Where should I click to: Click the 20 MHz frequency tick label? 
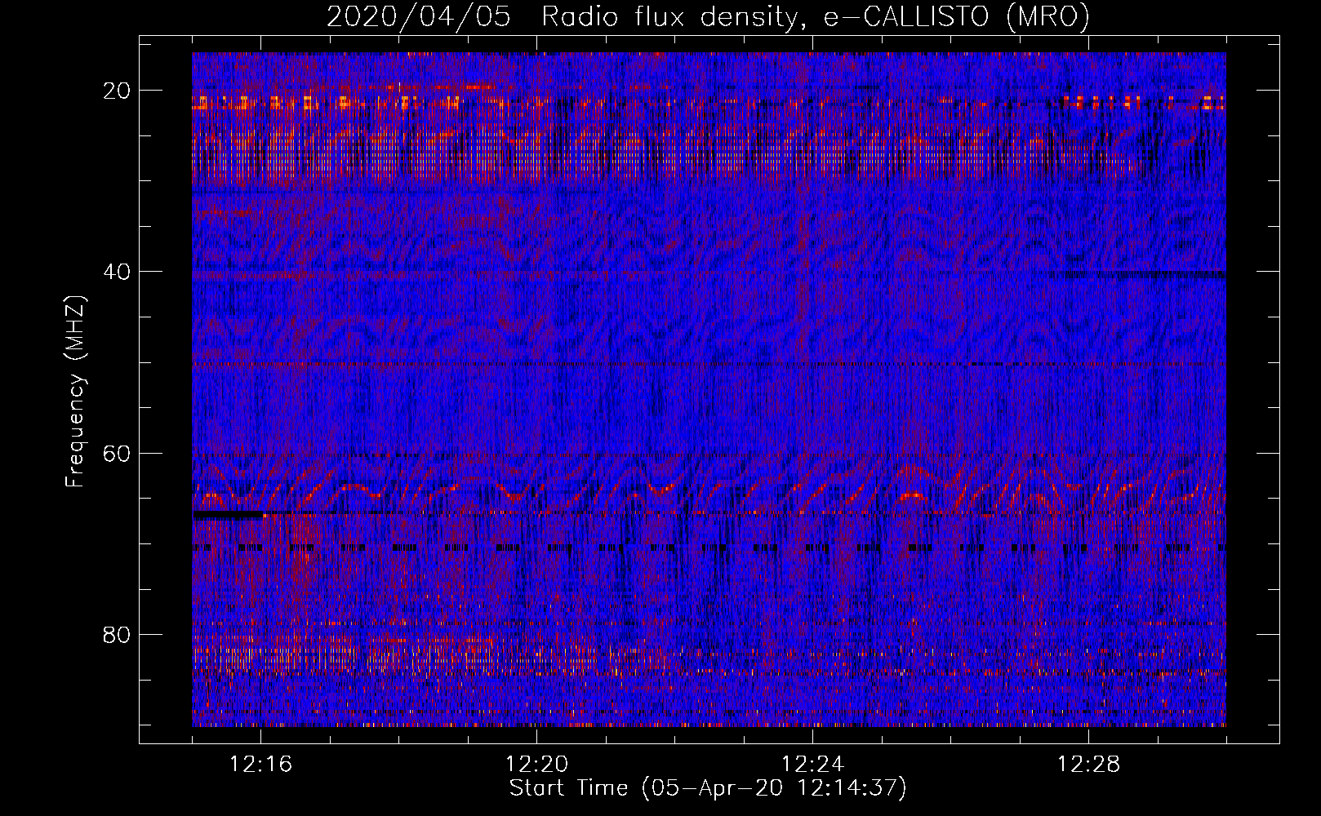click(117, 91)
